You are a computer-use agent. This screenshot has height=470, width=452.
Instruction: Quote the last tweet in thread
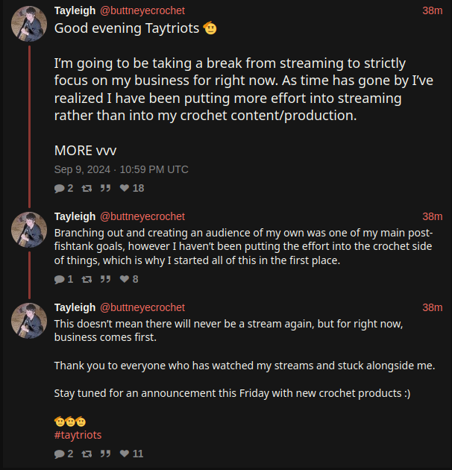(105, 454)
